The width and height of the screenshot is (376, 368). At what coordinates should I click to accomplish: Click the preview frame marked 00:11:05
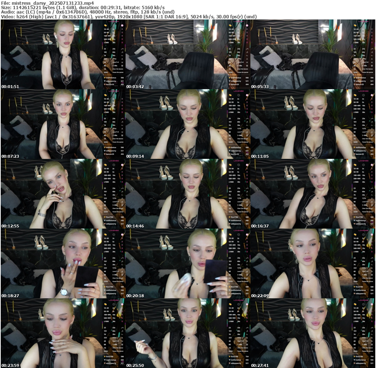pyautogui.click(x=313, y=124)
